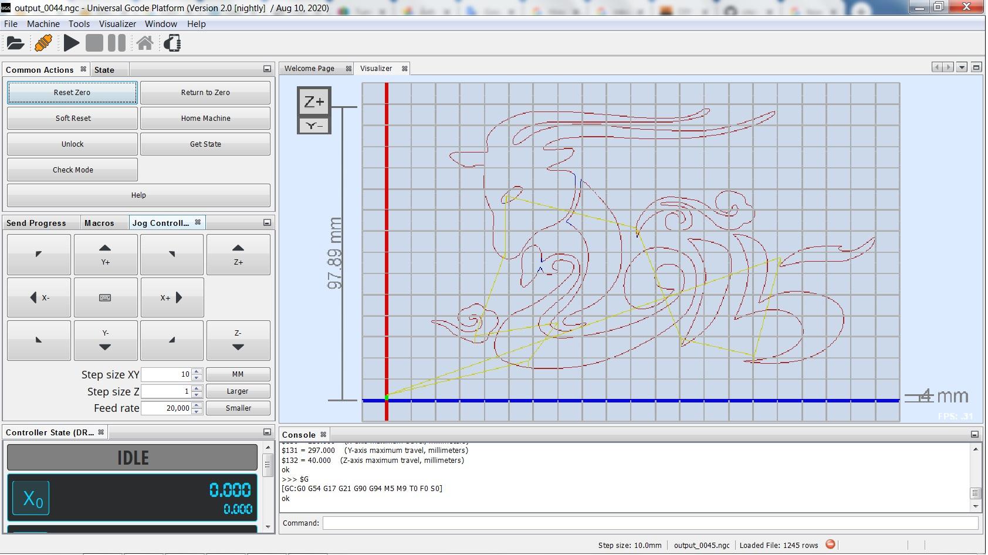Decrease Step size Z spinner down
This screenshot has width=988, height=555.
pos(197,394)
